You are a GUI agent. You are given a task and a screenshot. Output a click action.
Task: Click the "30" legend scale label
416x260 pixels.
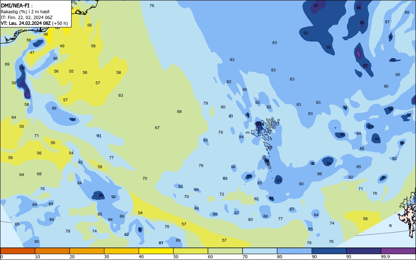point(106,257)
